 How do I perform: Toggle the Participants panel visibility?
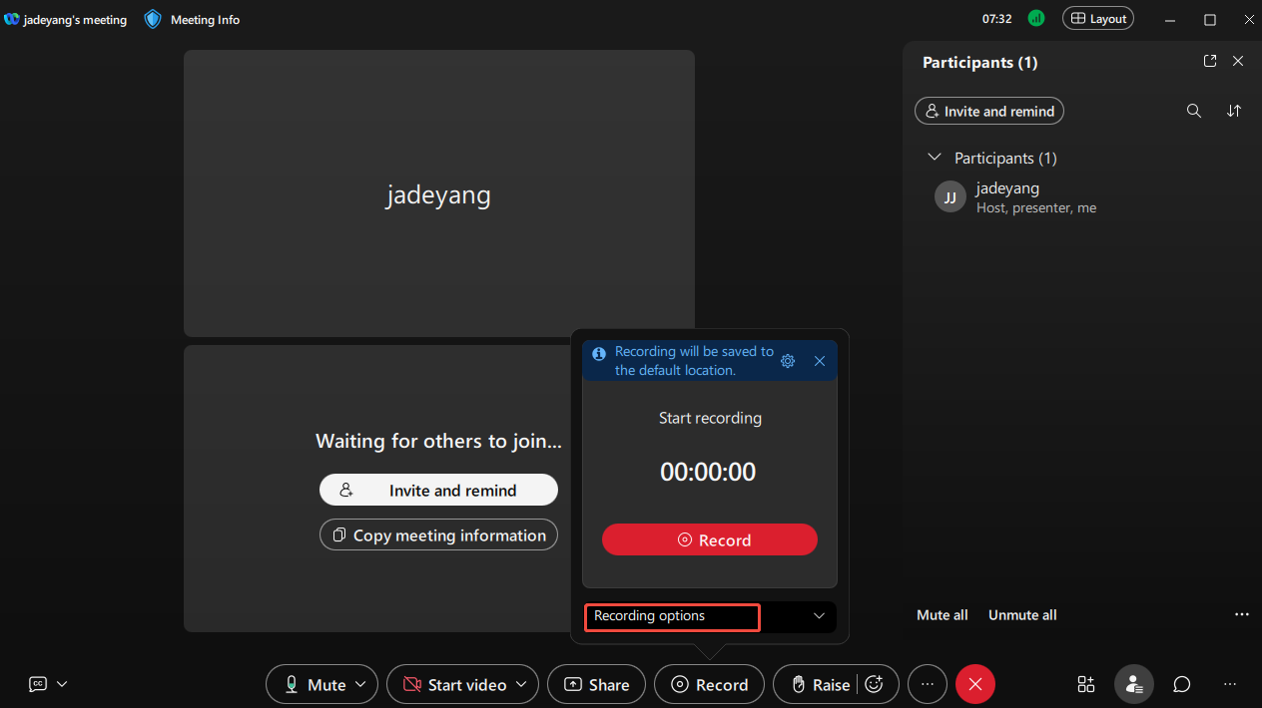(1133, 684)
